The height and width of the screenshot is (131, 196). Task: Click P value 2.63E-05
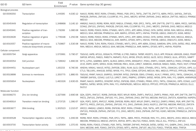click(73, 81)
